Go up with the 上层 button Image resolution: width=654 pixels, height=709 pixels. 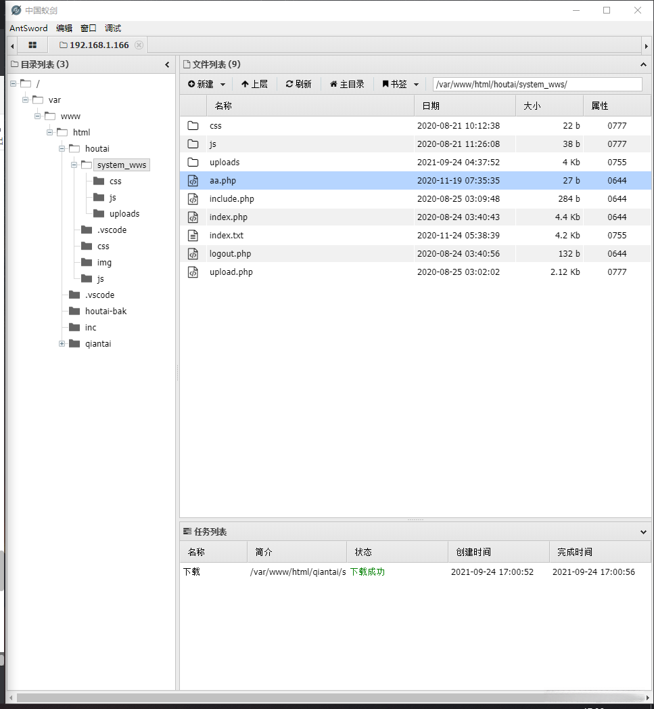254,84
